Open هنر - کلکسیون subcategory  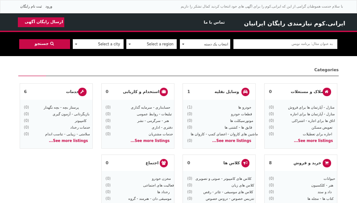322,186
